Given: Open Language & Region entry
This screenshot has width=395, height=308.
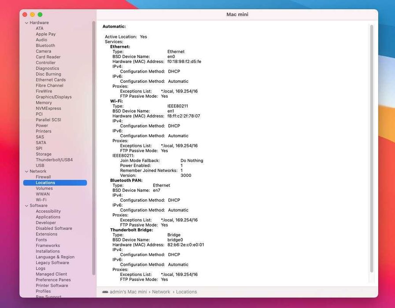Looking at the screenshot, I should 55,257.
